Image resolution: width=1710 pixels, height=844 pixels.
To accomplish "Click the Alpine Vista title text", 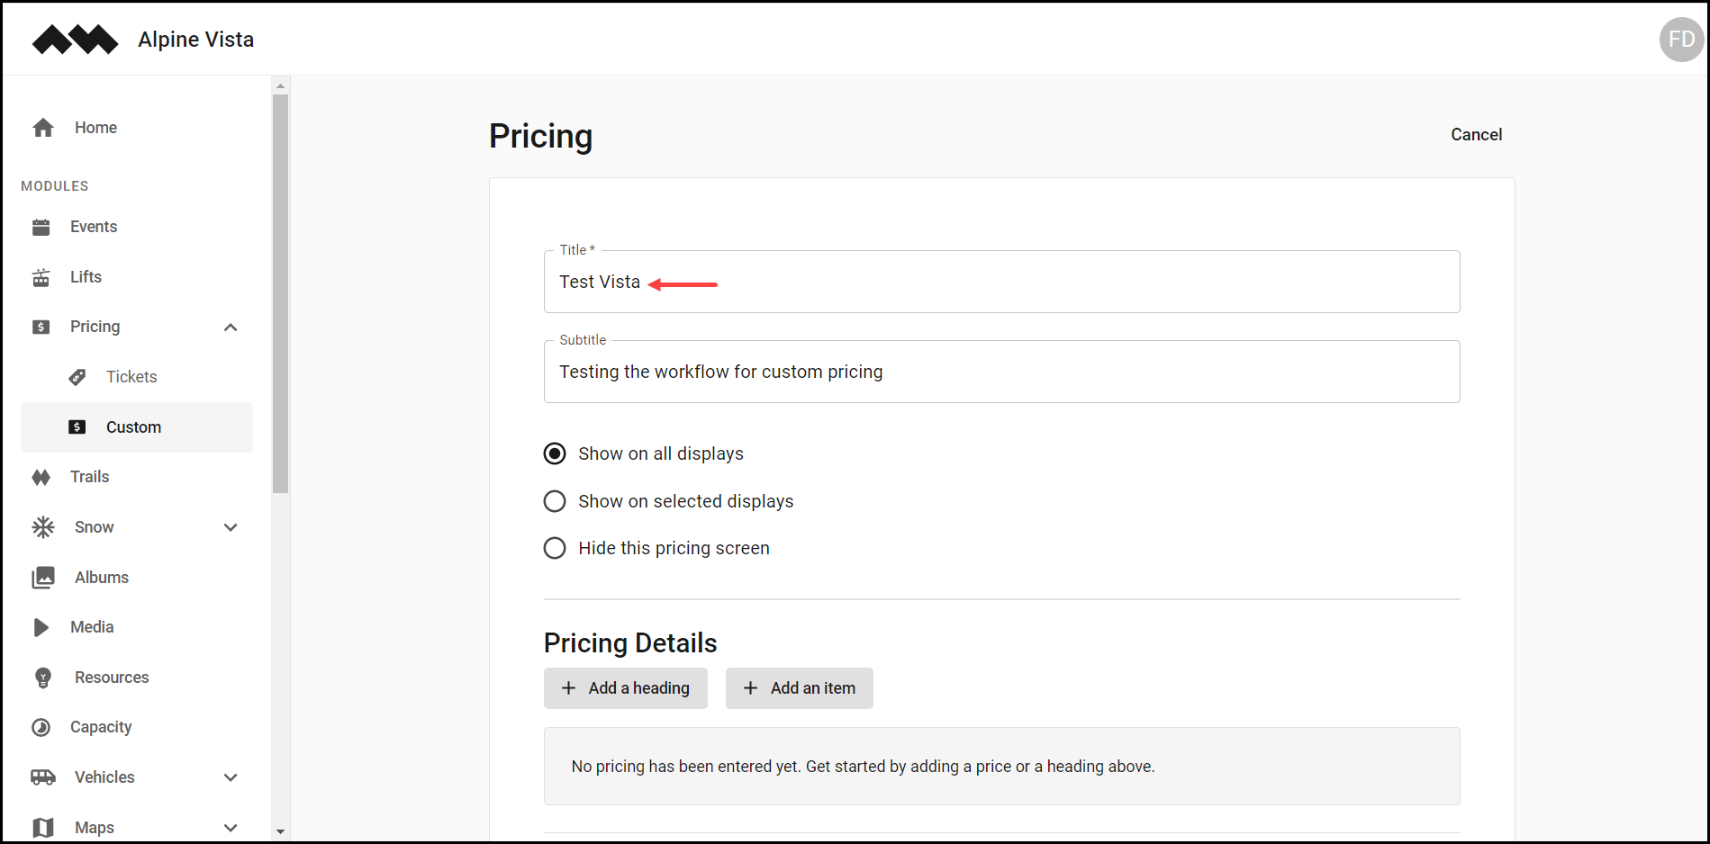I will coord(196,40).
